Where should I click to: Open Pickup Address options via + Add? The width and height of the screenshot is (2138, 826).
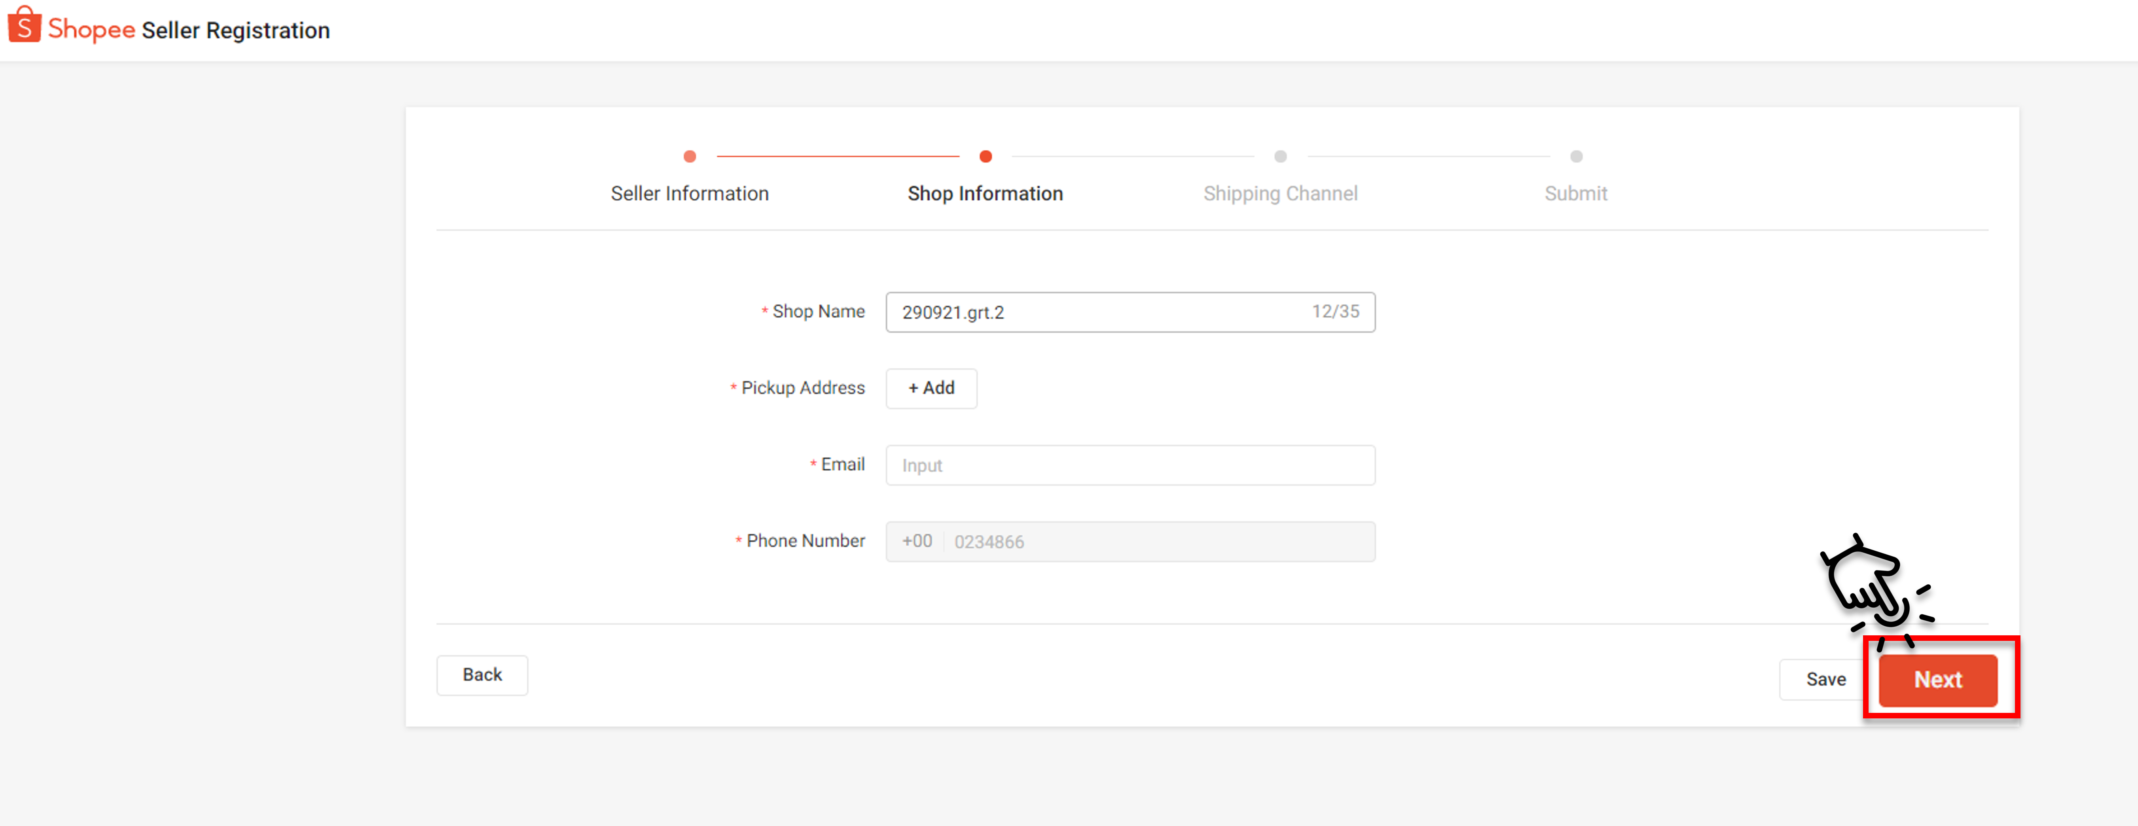931,388
